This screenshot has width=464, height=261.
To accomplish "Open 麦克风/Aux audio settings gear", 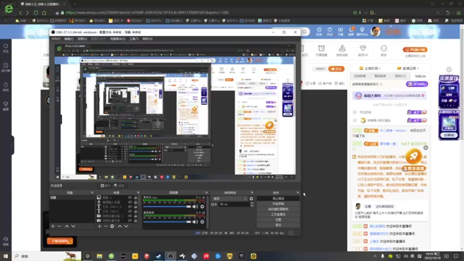I will [x=202, y=207].
